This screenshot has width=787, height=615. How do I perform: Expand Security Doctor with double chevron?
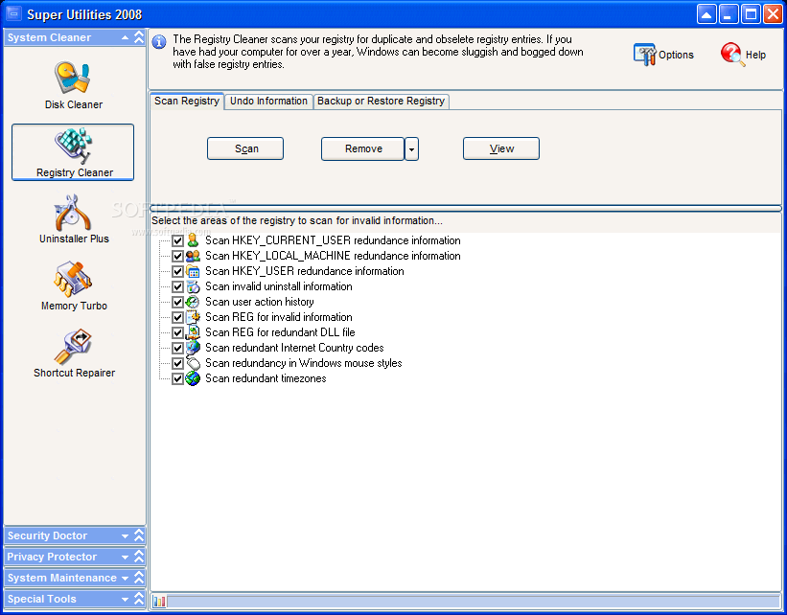[x=139, y=535]
